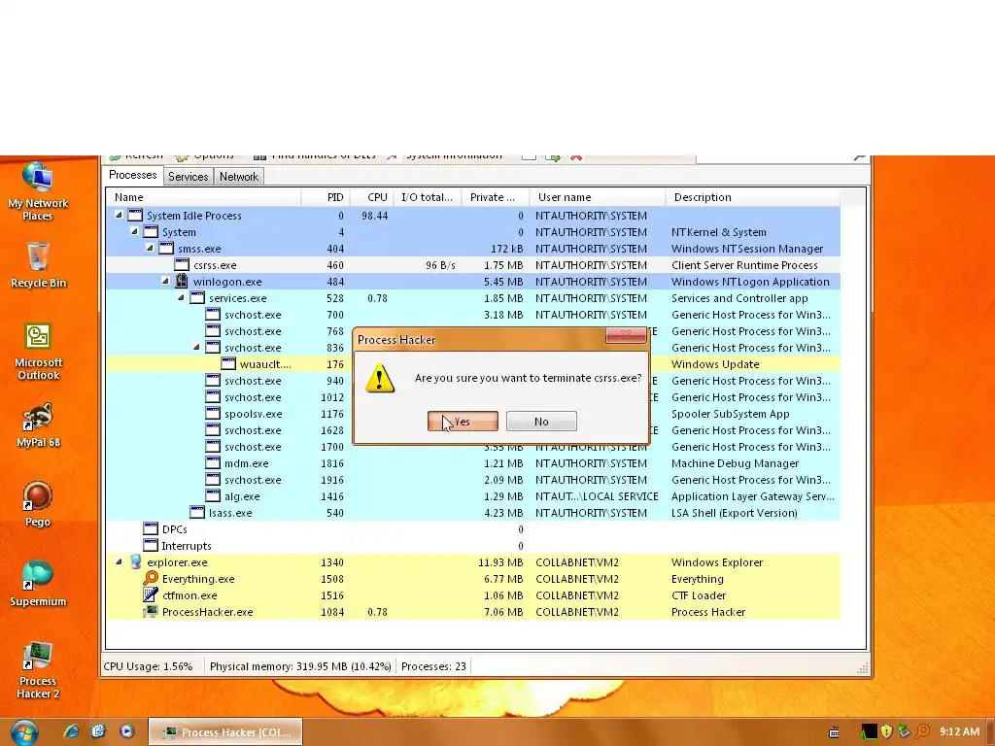Click the Interrupts row icon
This screenshot has width=995, height=746.
(151, 546)
